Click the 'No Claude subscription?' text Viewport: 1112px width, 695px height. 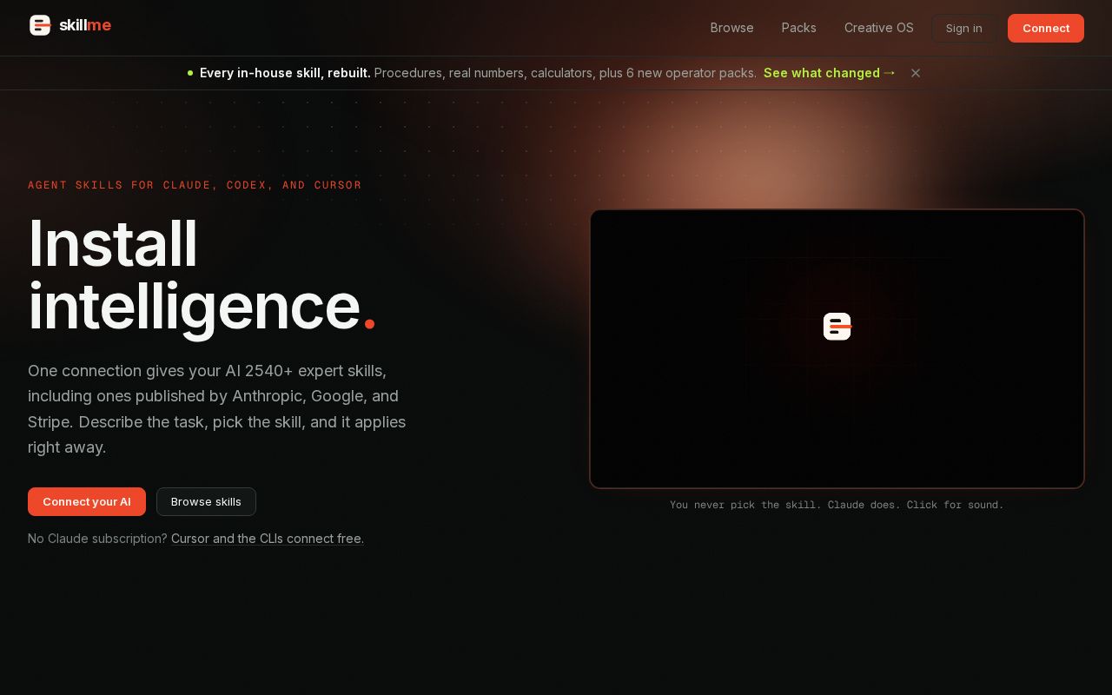click(97, 539)
